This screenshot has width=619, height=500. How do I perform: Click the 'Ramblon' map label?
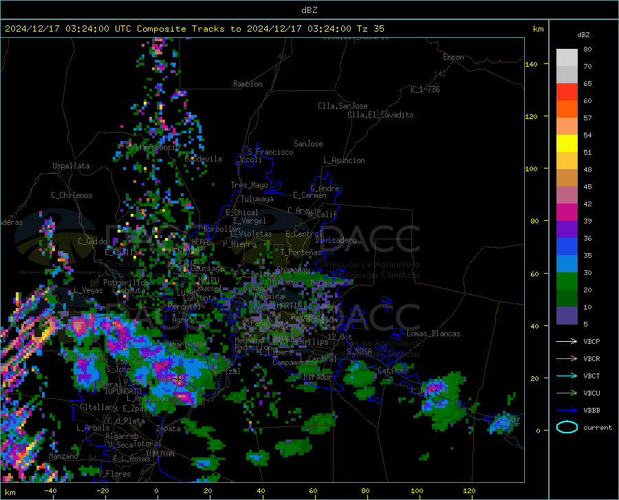pos(248,84)
